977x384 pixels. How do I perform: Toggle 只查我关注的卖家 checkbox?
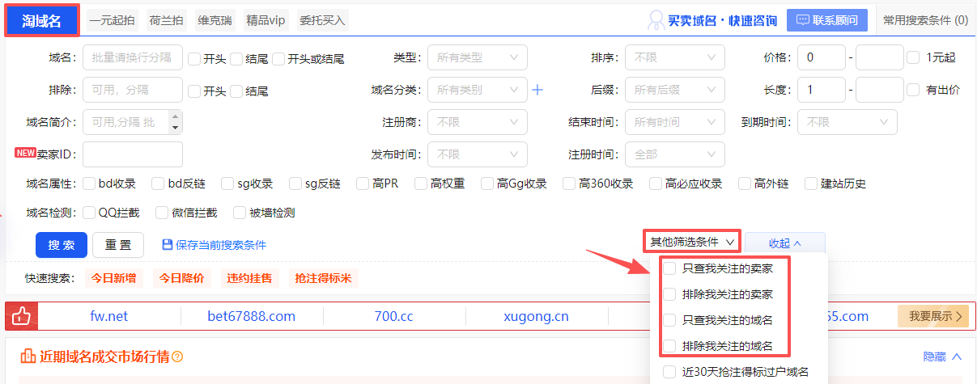coord(669,268)
